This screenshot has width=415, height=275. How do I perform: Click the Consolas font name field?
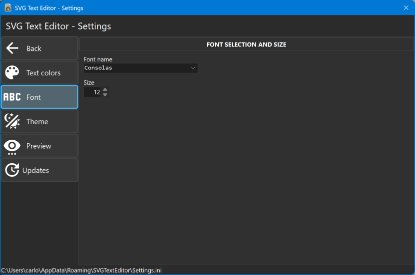(140, 68)
